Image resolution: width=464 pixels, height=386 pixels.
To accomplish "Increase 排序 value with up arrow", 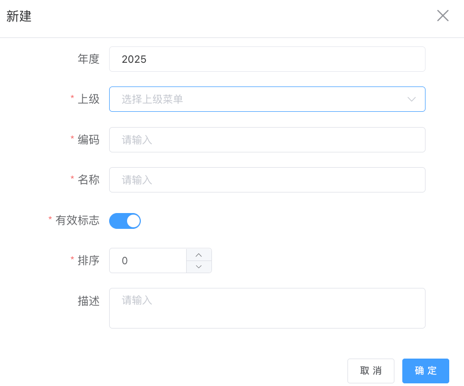I will 199,255.
